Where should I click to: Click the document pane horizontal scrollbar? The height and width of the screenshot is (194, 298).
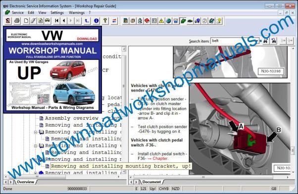coord(209,177)
